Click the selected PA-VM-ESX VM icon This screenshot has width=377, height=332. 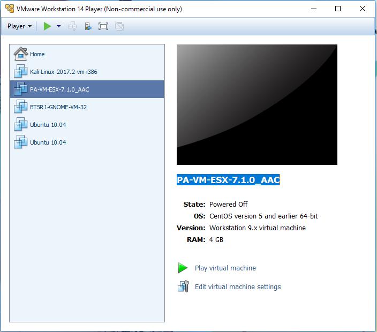(20, 89)
